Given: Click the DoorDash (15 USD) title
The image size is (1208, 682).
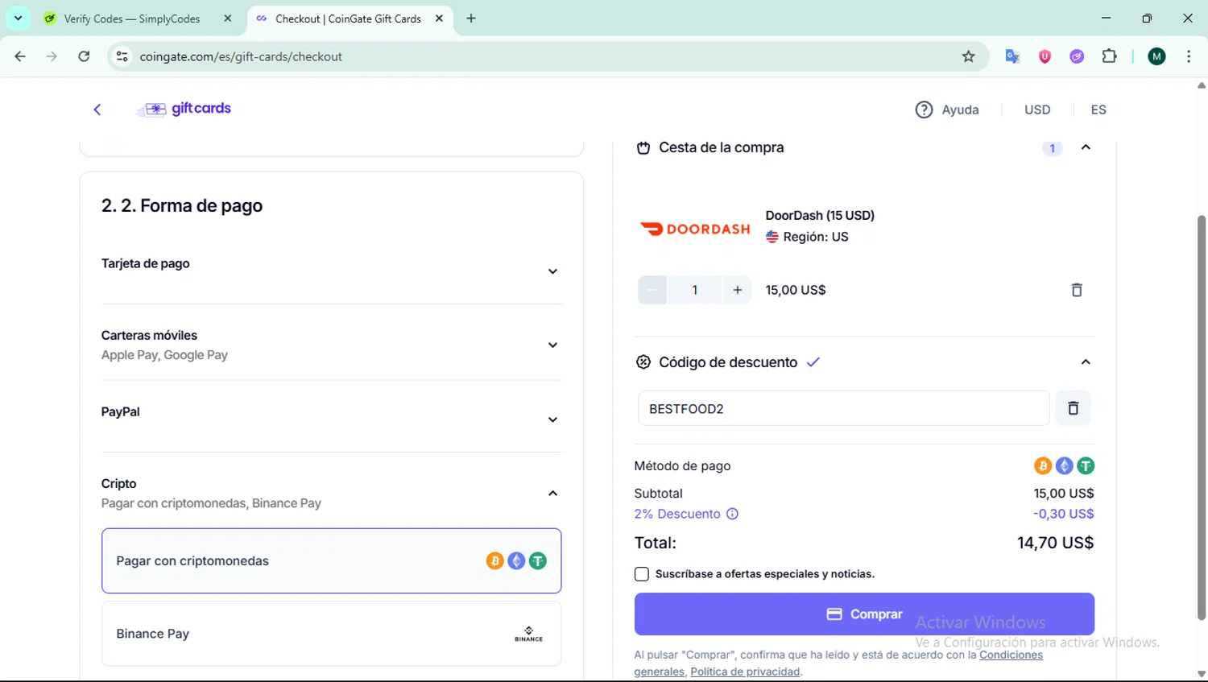Looking at the screenshot, I should click(x=820, y=215).
